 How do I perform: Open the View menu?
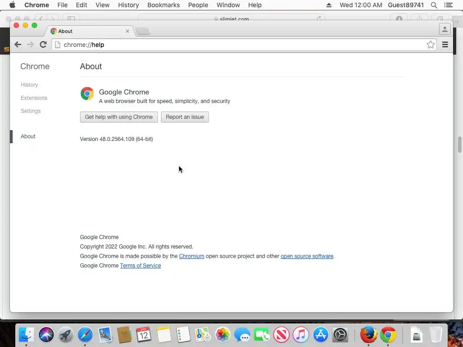pos(103,5)
